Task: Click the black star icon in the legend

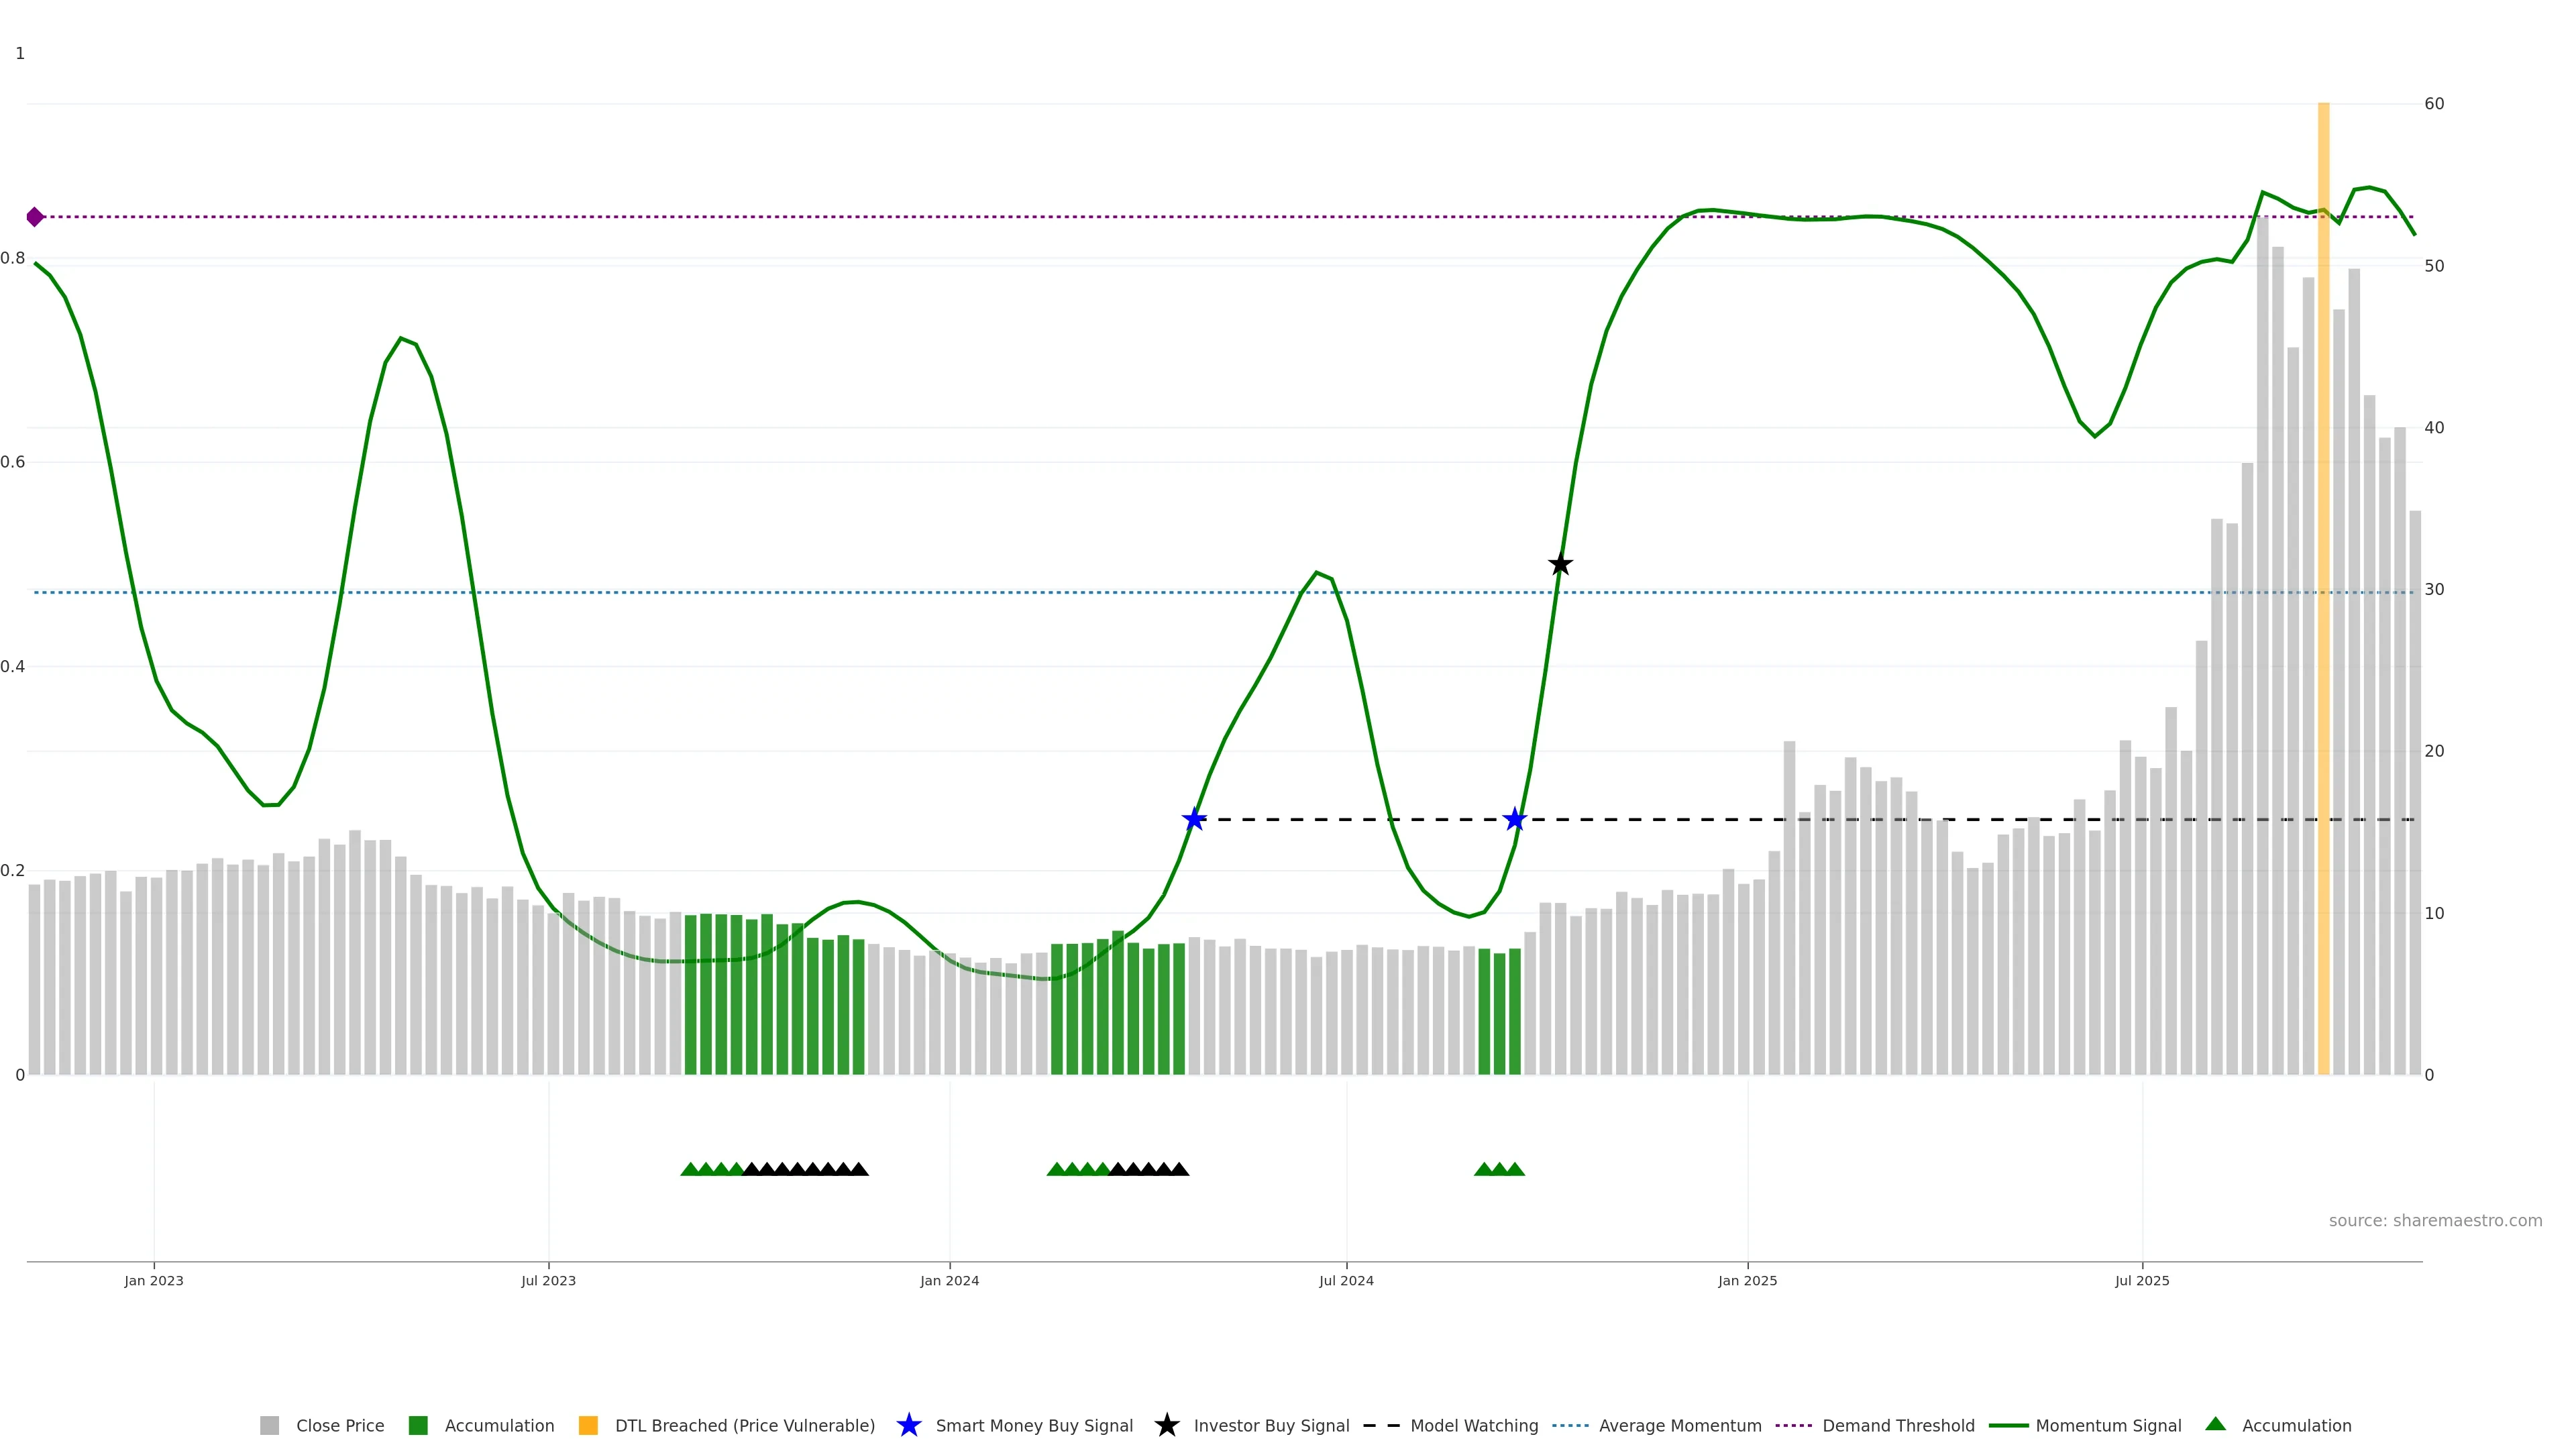Action: click(x=1166, y=1425)
